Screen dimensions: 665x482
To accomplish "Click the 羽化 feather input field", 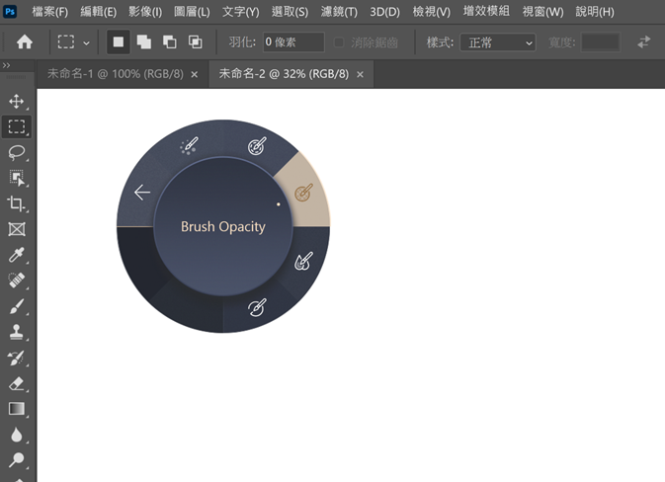I will coord(293,42).
